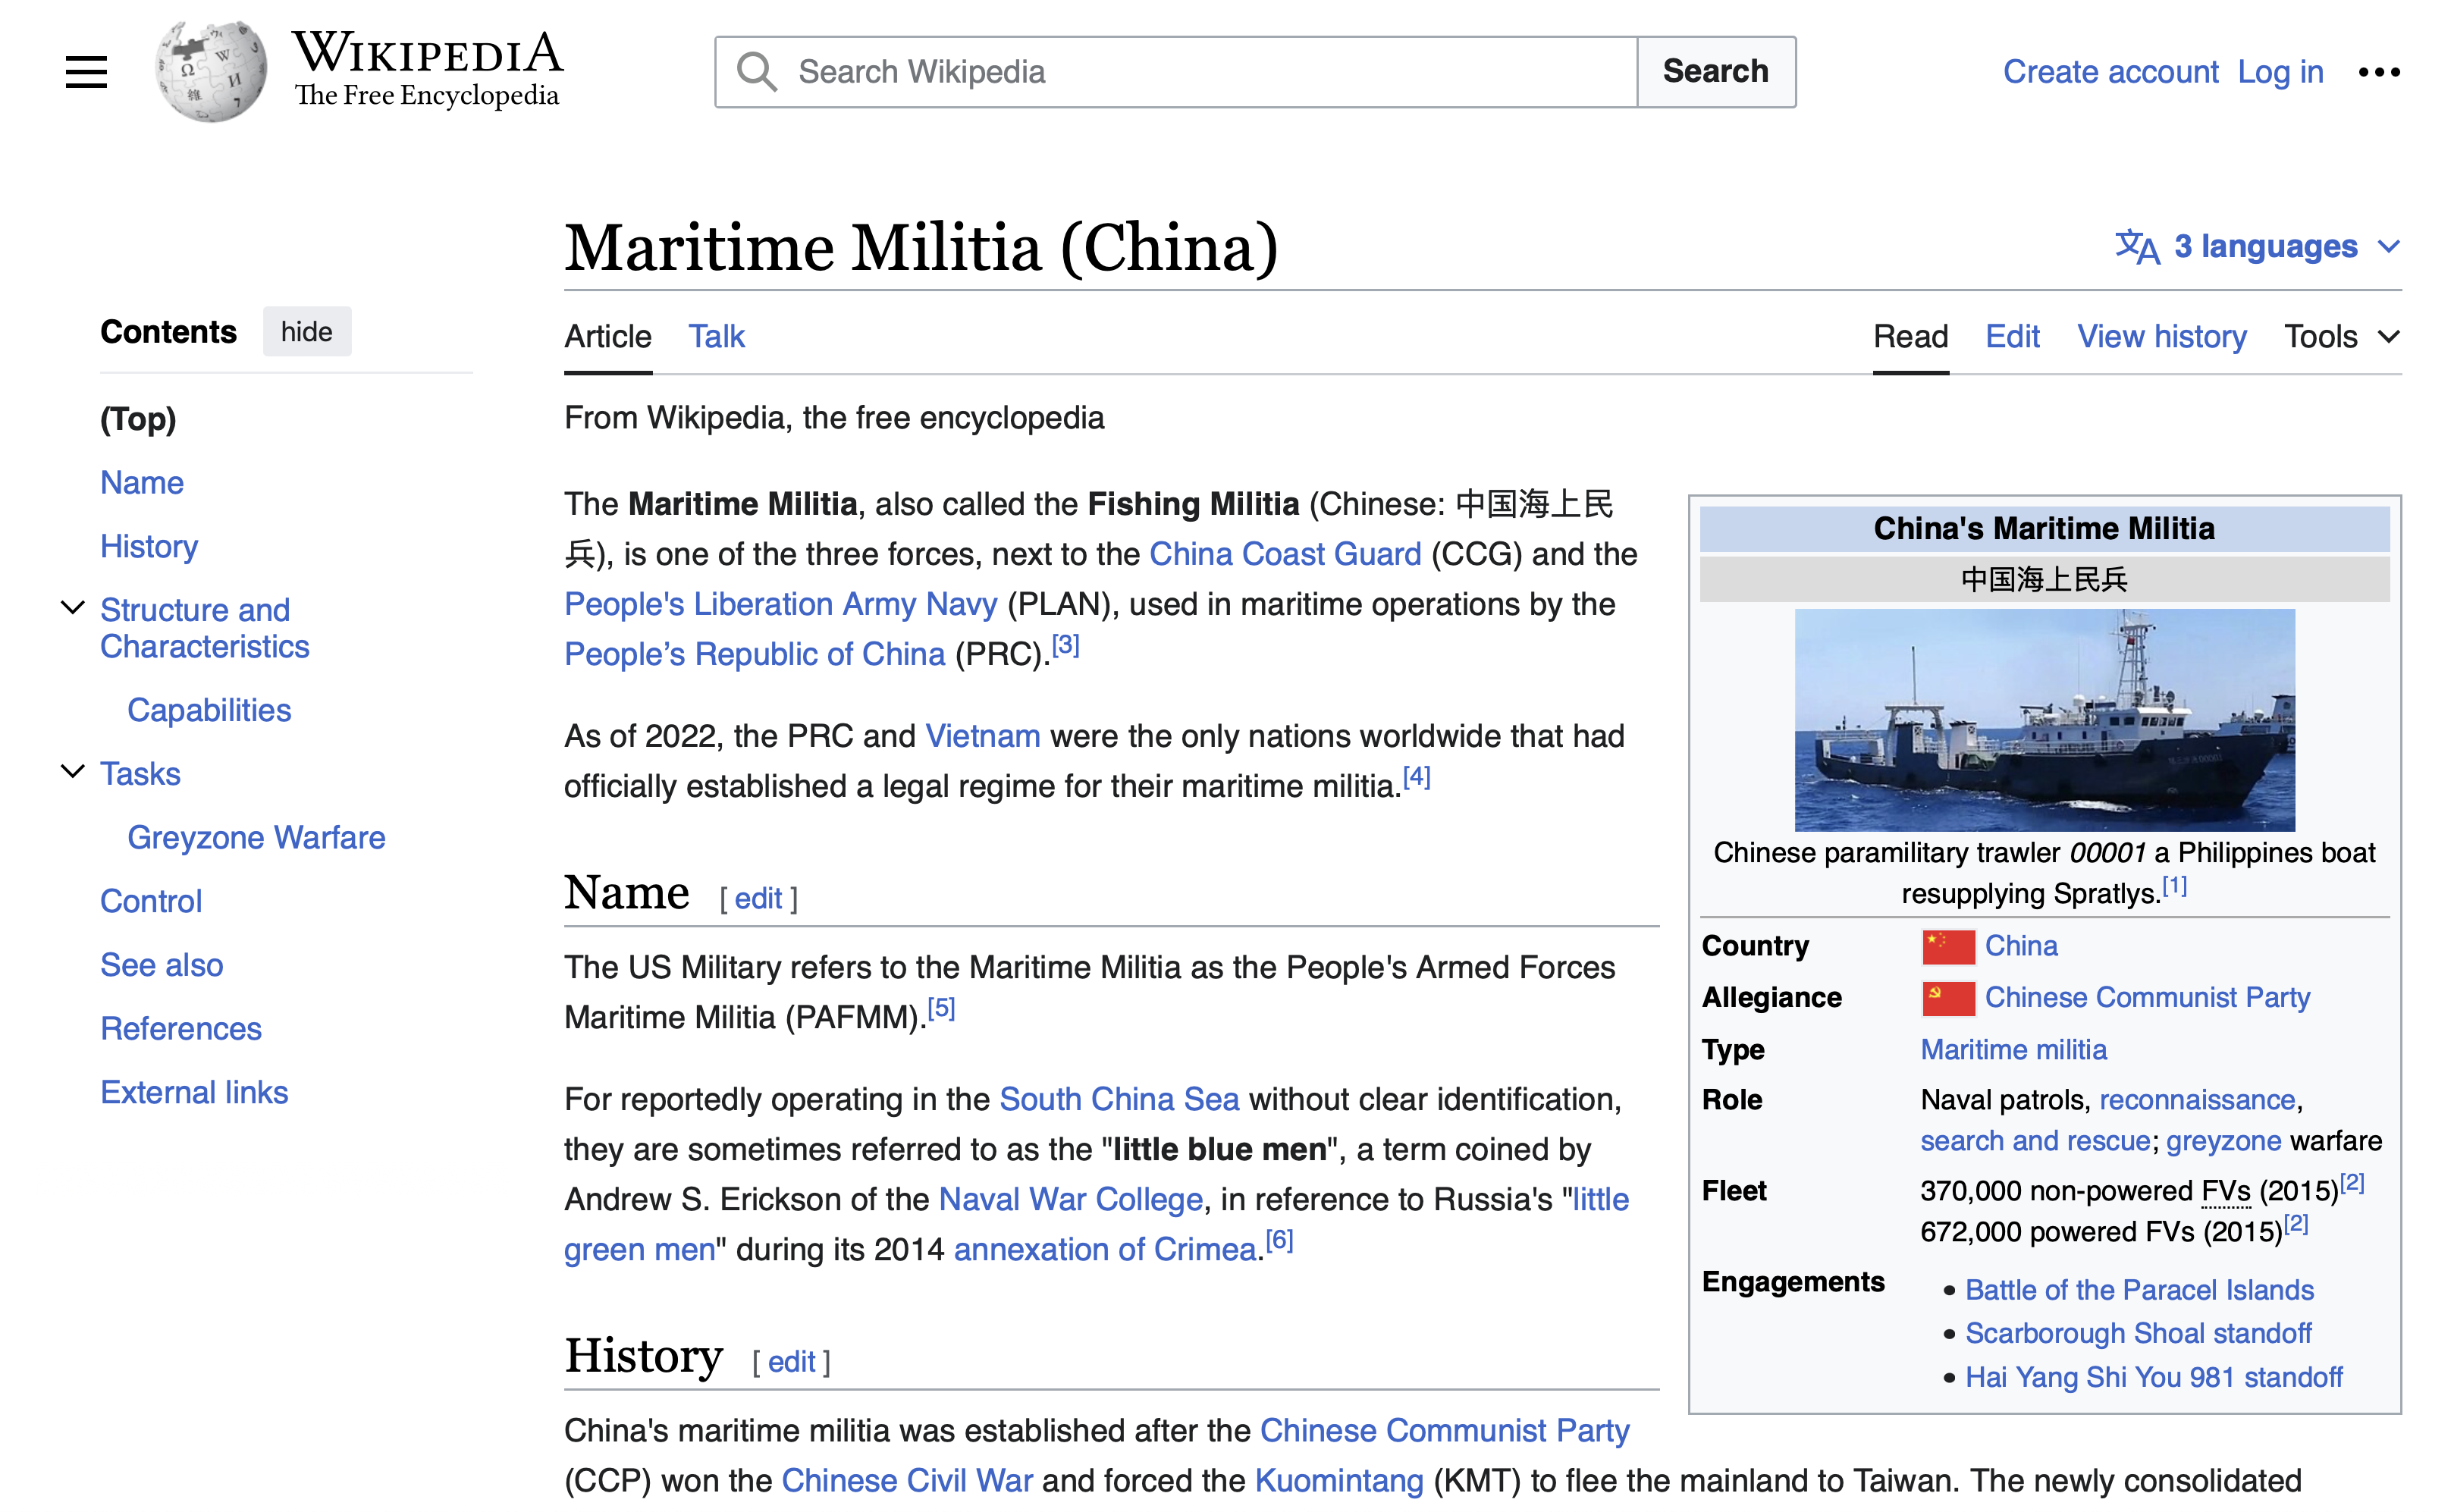Go to External links in contents
This screenshot has height=1512, width=2454.
(x=194, y=1092)
